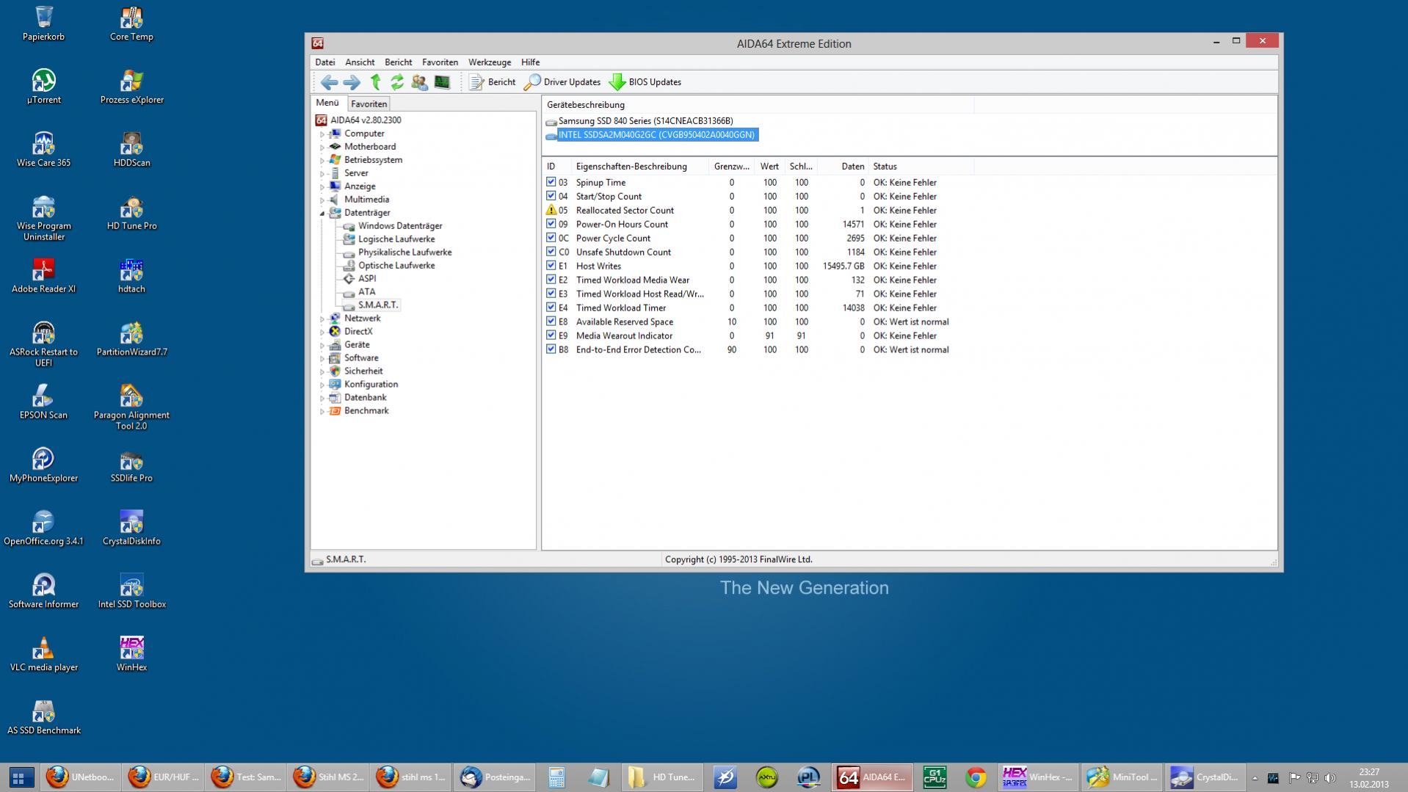The image size is (1408, 792).
Task: Open the Hilfe menu
Action: click(530, 62)
